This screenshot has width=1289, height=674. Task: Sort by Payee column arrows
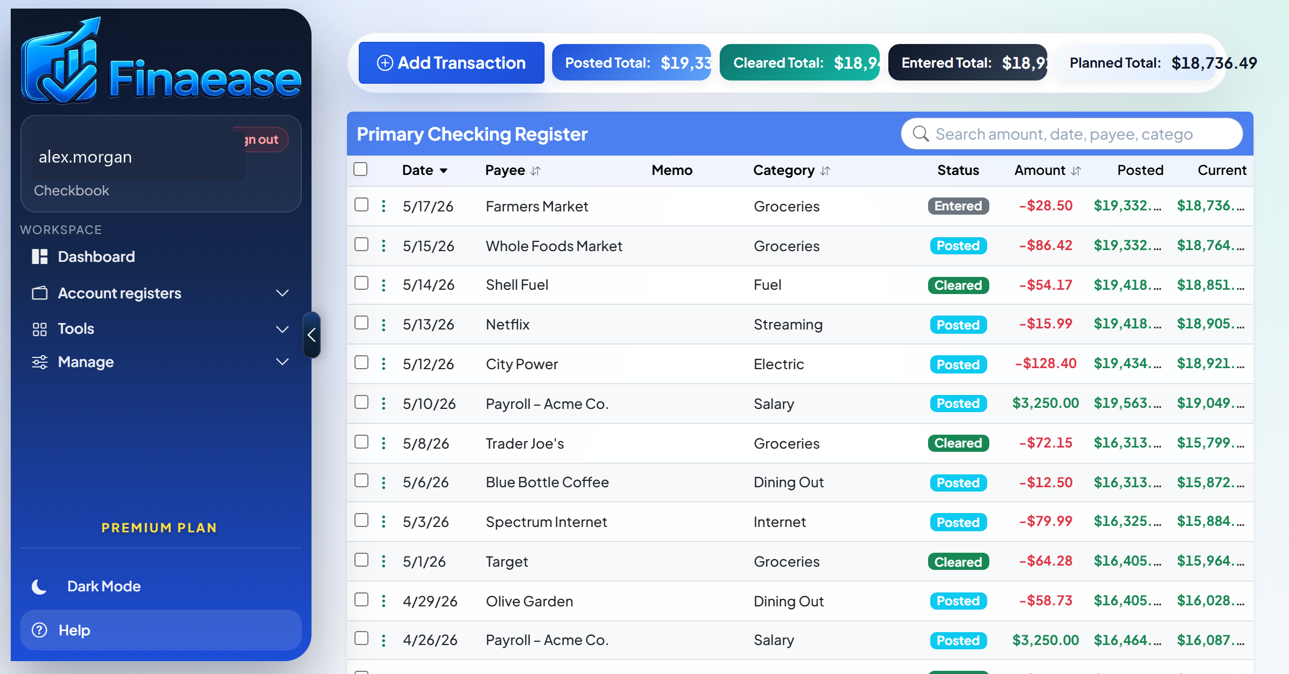click(535, 171)
